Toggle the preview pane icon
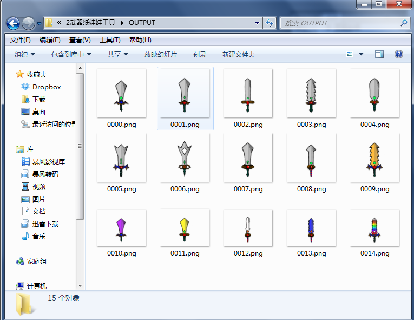 tap(379, 55)
